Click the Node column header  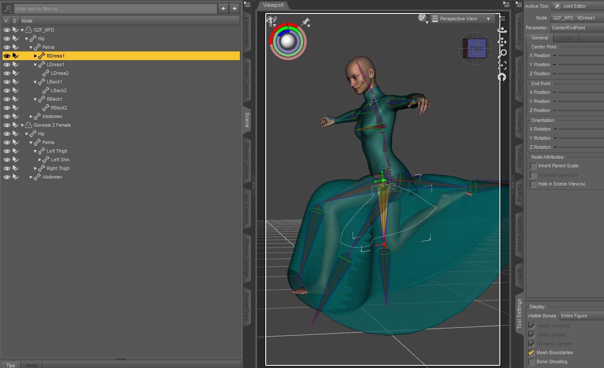click(130, 21)
